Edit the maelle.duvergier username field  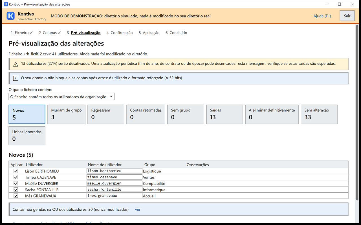114,183
